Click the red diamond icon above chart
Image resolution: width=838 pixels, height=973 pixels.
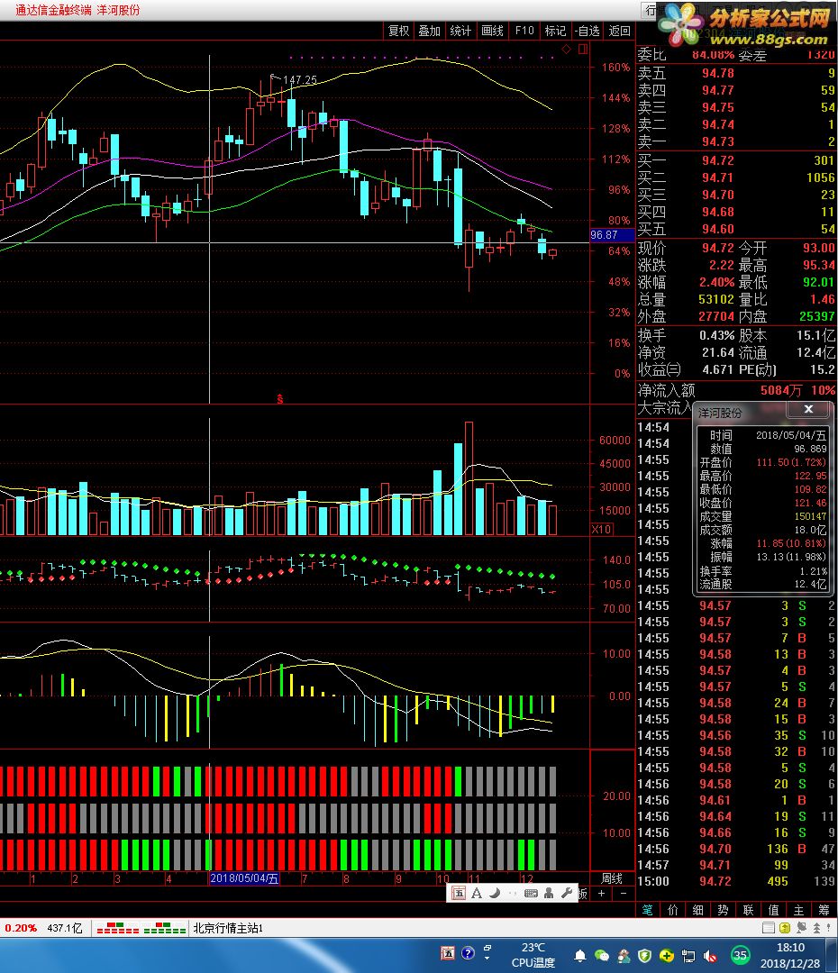(566, 49)
